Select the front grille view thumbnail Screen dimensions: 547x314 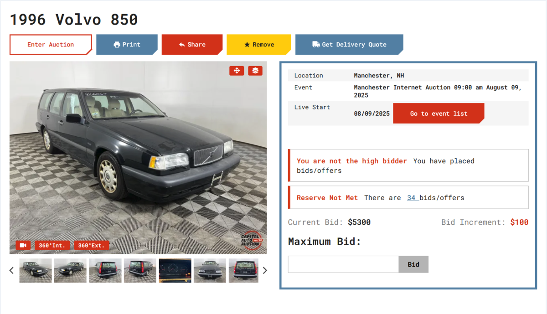pyautogui.click(x=210, y=271)
